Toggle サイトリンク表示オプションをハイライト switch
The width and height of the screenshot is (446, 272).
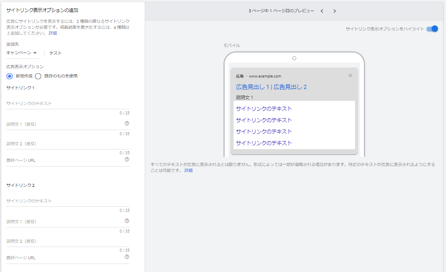tap(432, 29)
